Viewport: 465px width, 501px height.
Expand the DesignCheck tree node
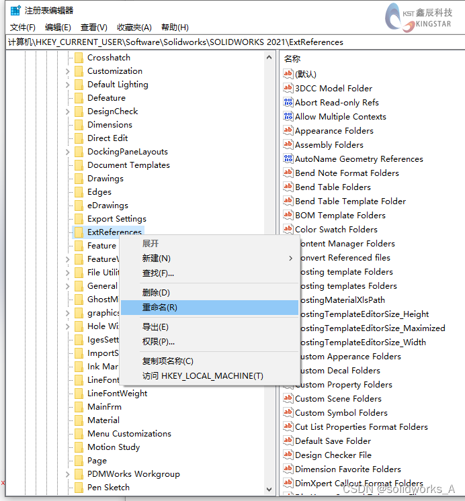pyautogui.click(x=67, y=111)
